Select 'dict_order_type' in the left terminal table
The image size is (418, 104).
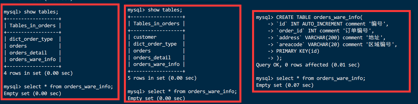click(x=31, y=39)
